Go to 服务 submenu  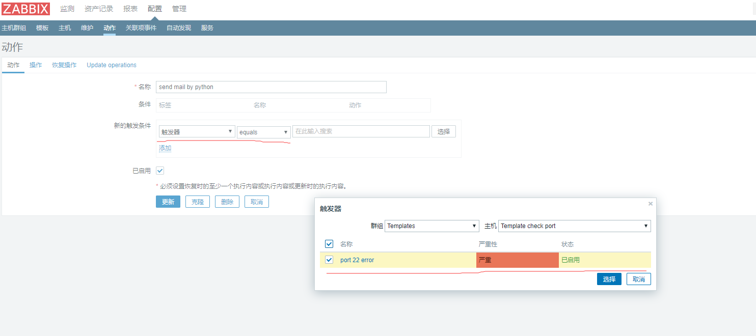click(207, 28)
